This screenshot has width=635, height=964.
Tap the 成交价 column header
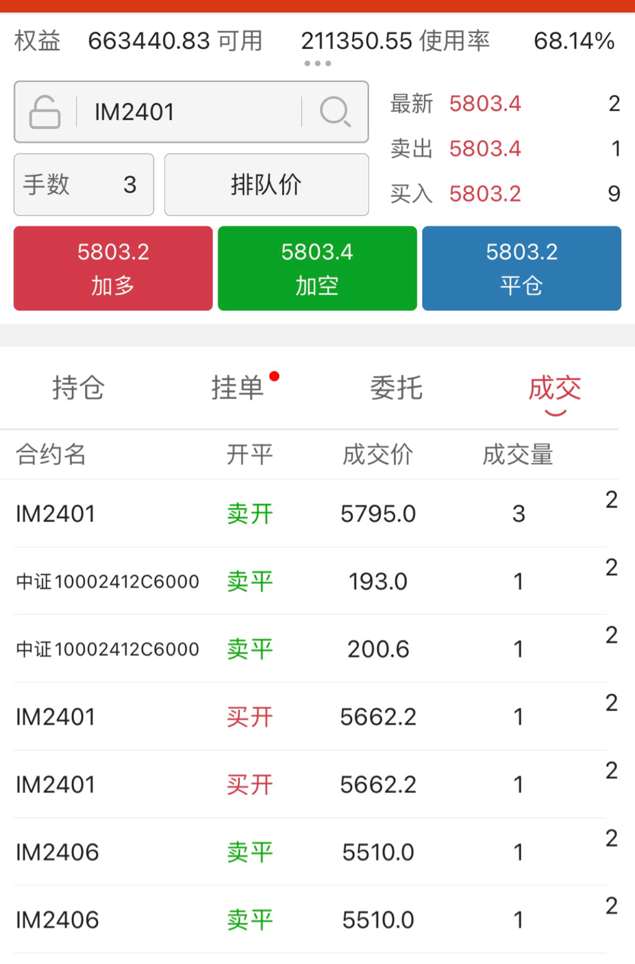tap(378, 454)
